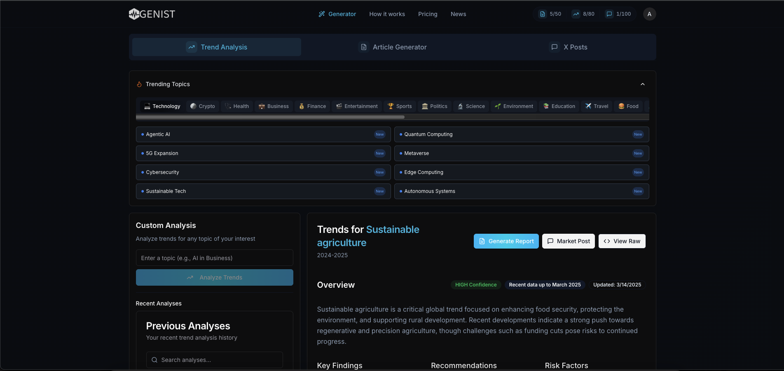Click the Trending Topics flame icon
The width and height of the screenshot is (784, 371).
click(139, 84)
